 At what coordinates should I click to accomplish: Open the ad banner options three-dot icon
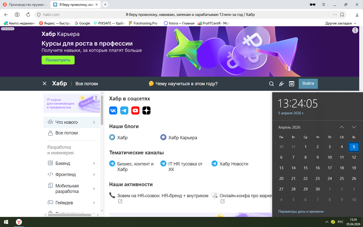click(355, 30)
